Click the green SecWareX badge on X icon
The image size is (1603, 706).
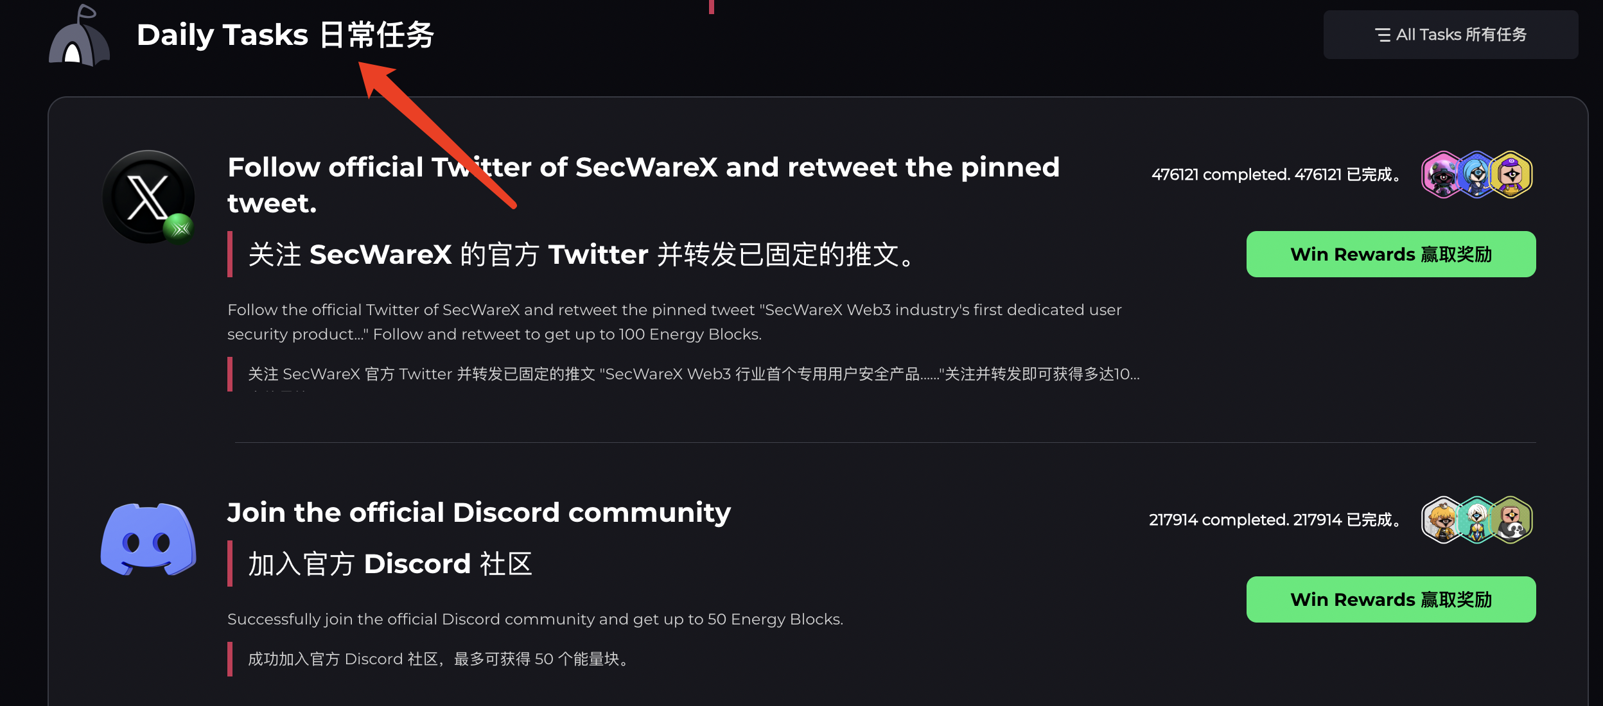pyautogui.click(x=179, y=228)
